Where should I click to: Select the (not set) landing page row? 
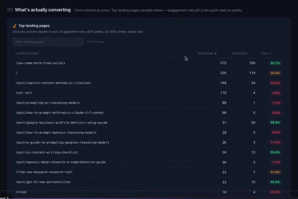[149, 93]
